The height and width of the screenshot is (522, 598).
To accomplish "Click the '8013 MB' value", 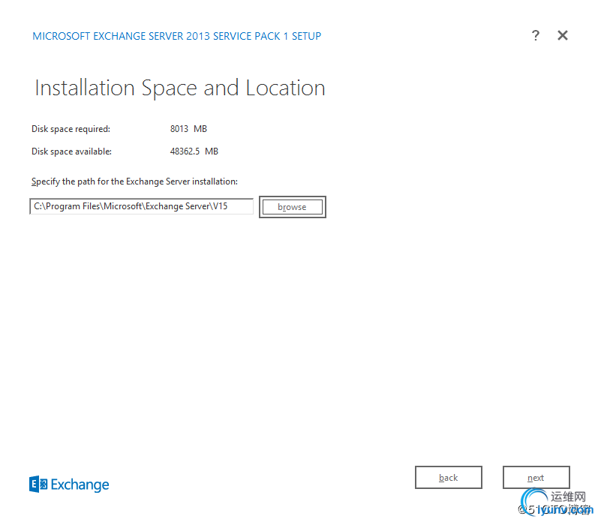I will pos(188,129).
